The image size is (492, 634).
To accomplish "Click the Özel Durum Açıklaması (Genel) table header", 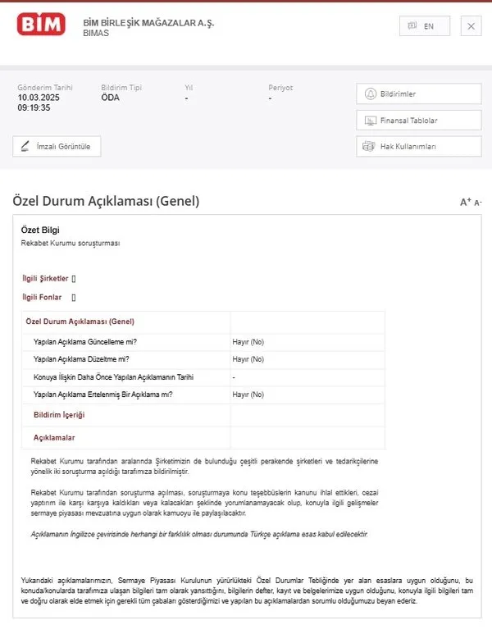I will pyautogui.click(x=80, y=322).
